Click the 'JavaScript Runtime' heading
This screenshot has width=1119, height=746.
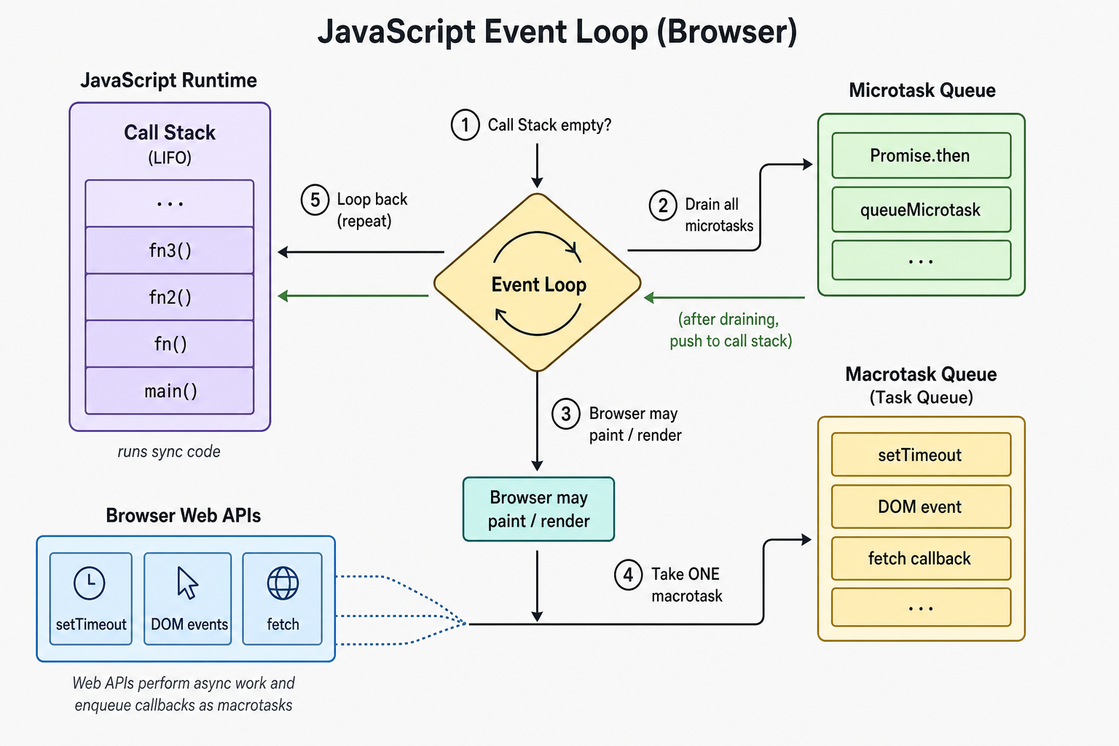click(x=169, y=80)
